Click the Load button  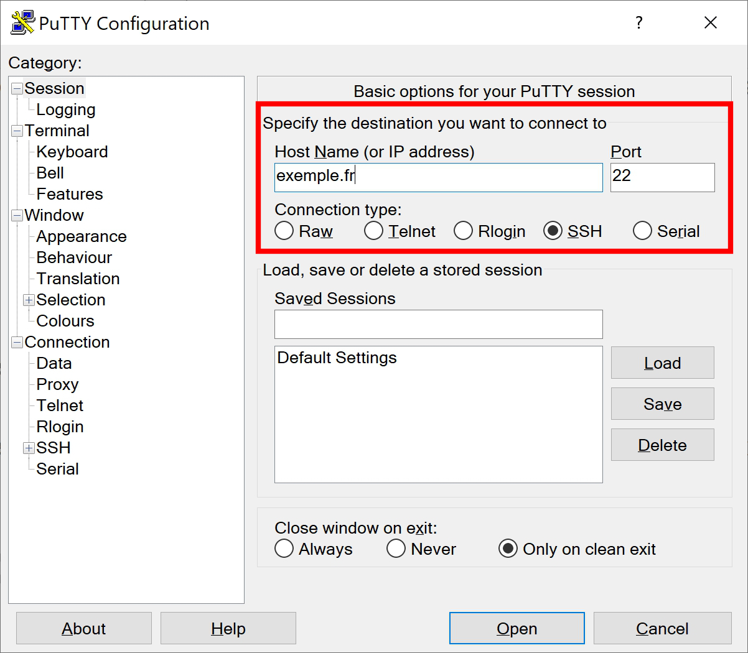[663, 363]
